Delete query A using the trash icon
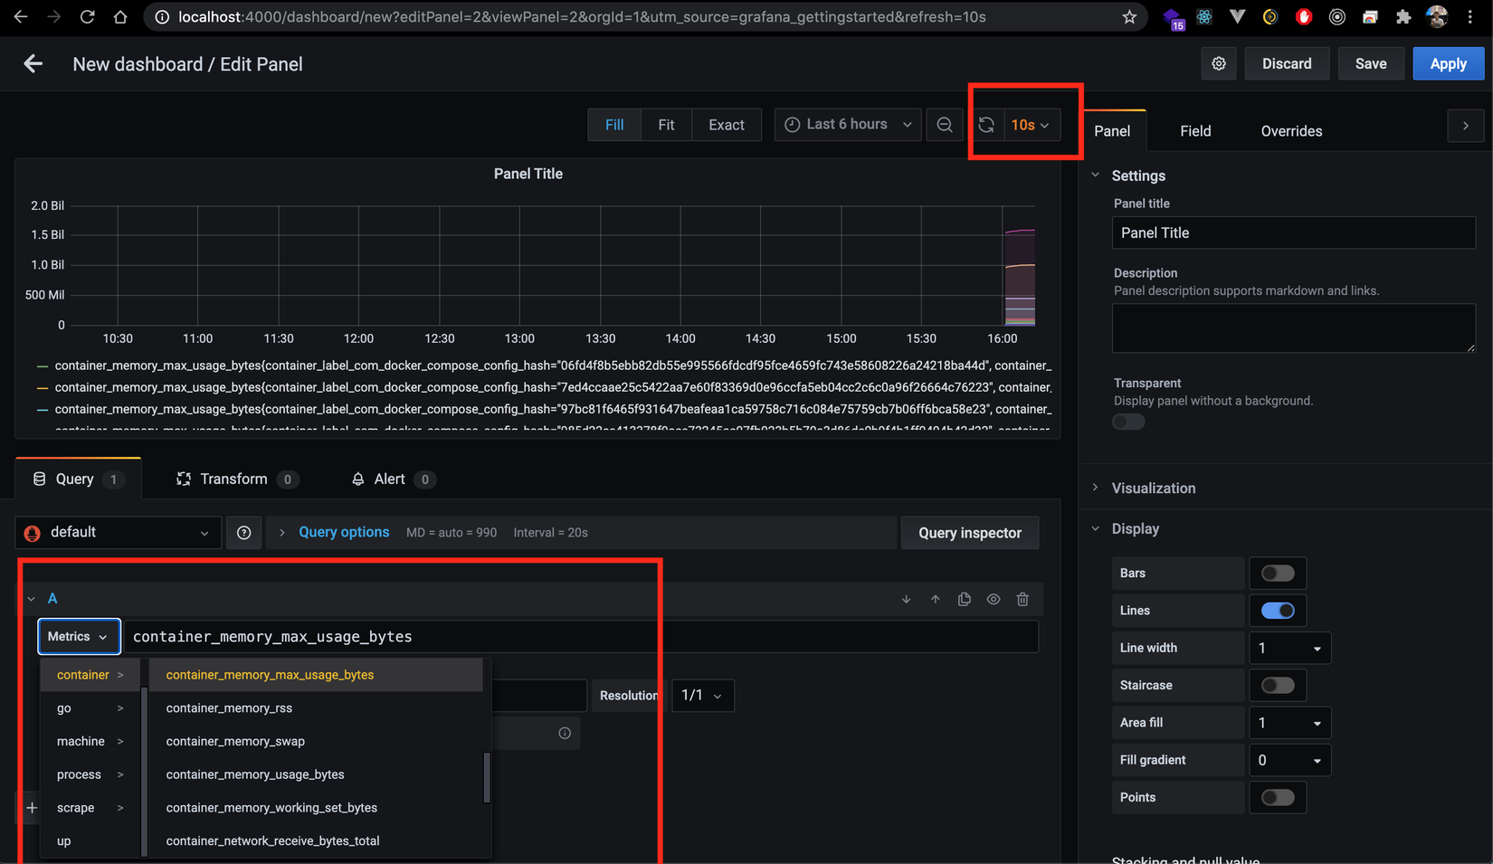The image size is (1493, 864). click(x=1022, y=599)
